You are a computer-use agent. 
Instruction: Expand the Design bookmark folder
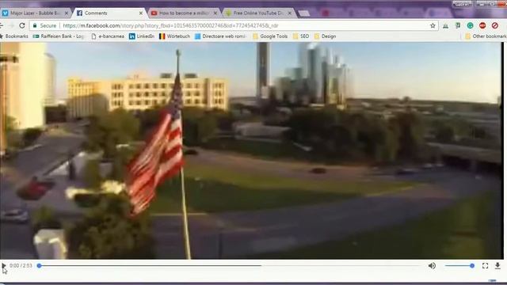coord(325,36)
